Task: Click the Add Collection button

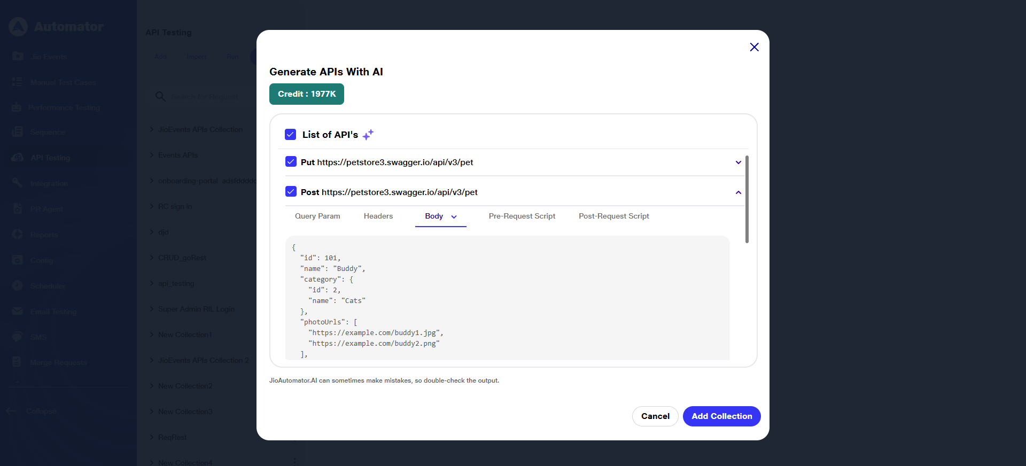Action: pos(721,416)
